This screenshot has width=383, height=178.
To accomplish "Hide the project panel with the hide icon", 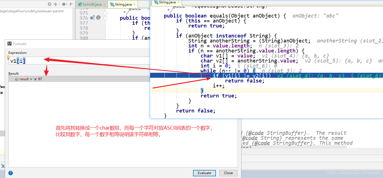I will [x=72, y=4].
